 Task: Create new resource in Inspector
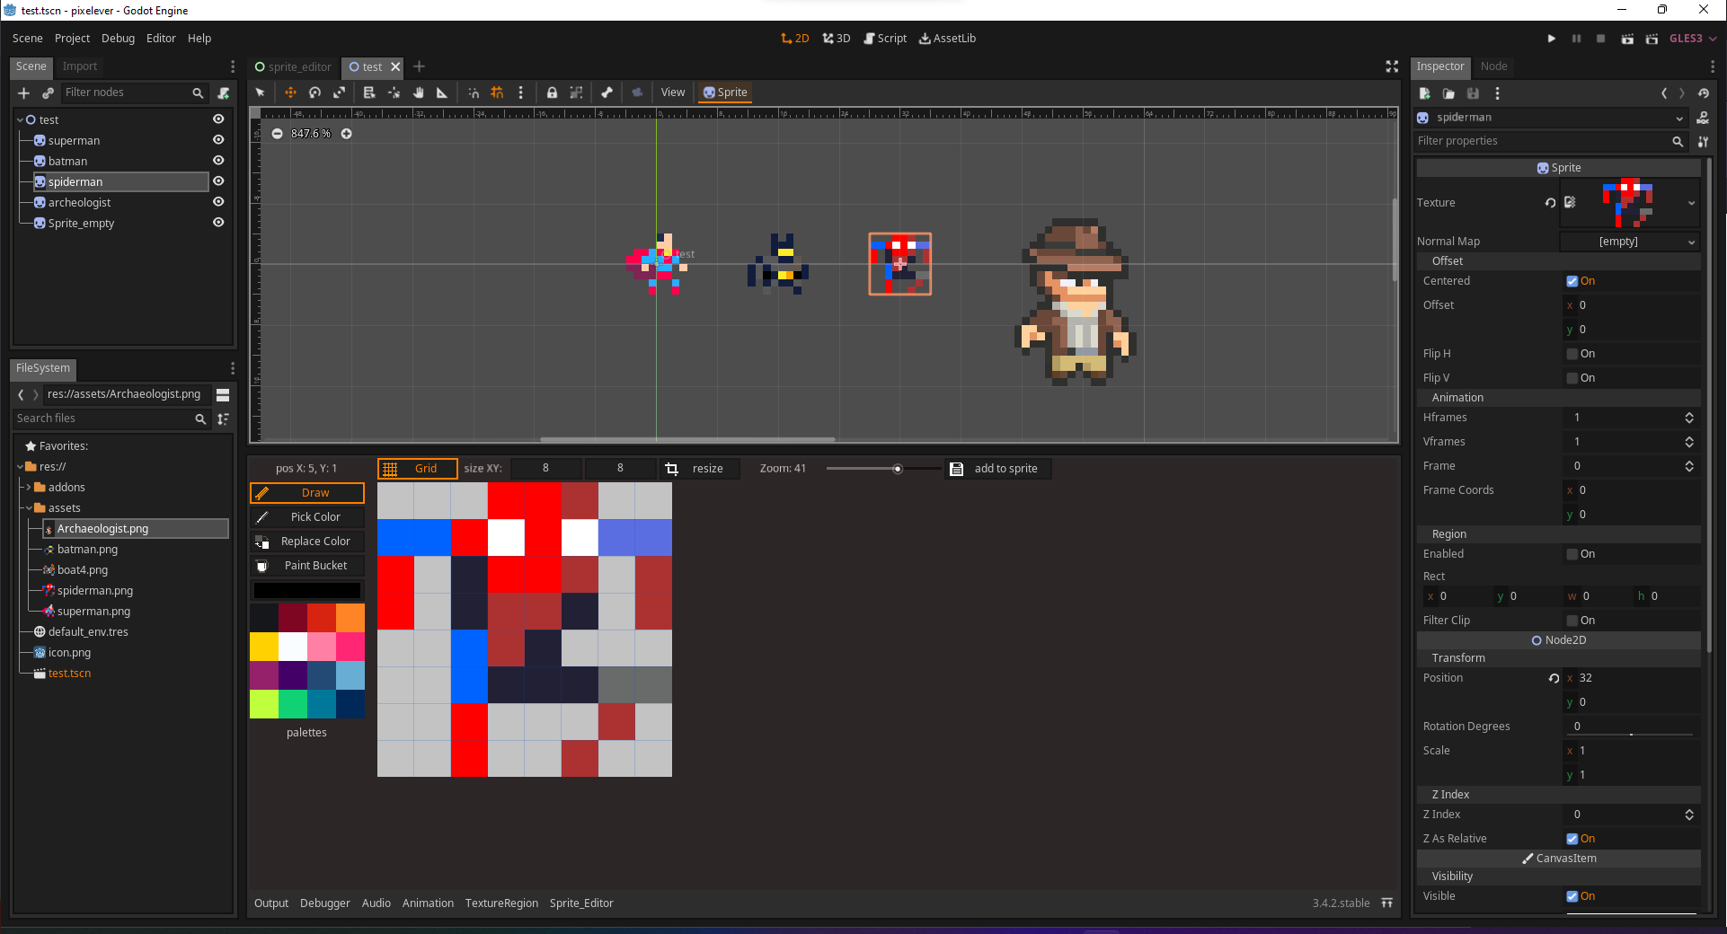1425,93
